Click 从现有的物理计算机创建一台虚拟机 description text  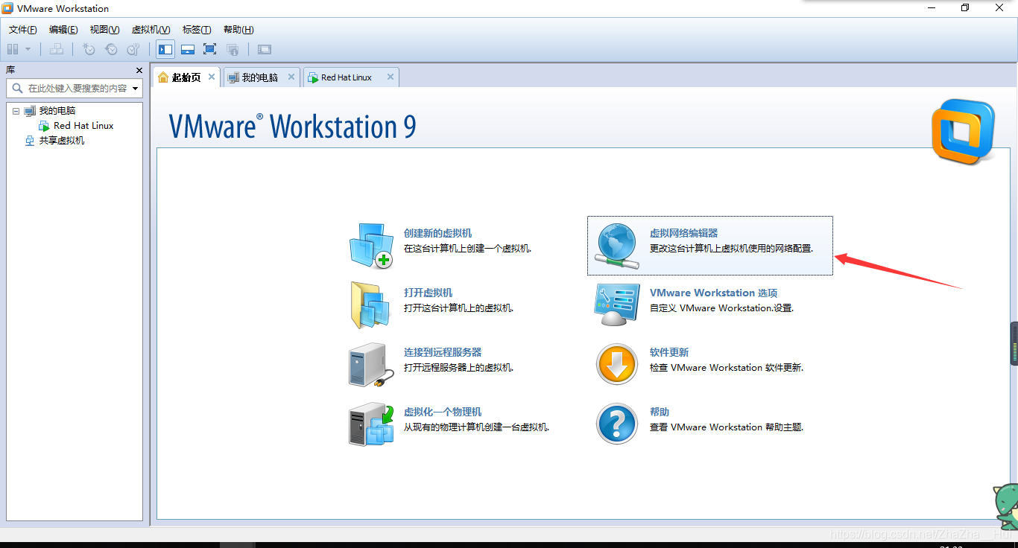[x=477, y=427]
